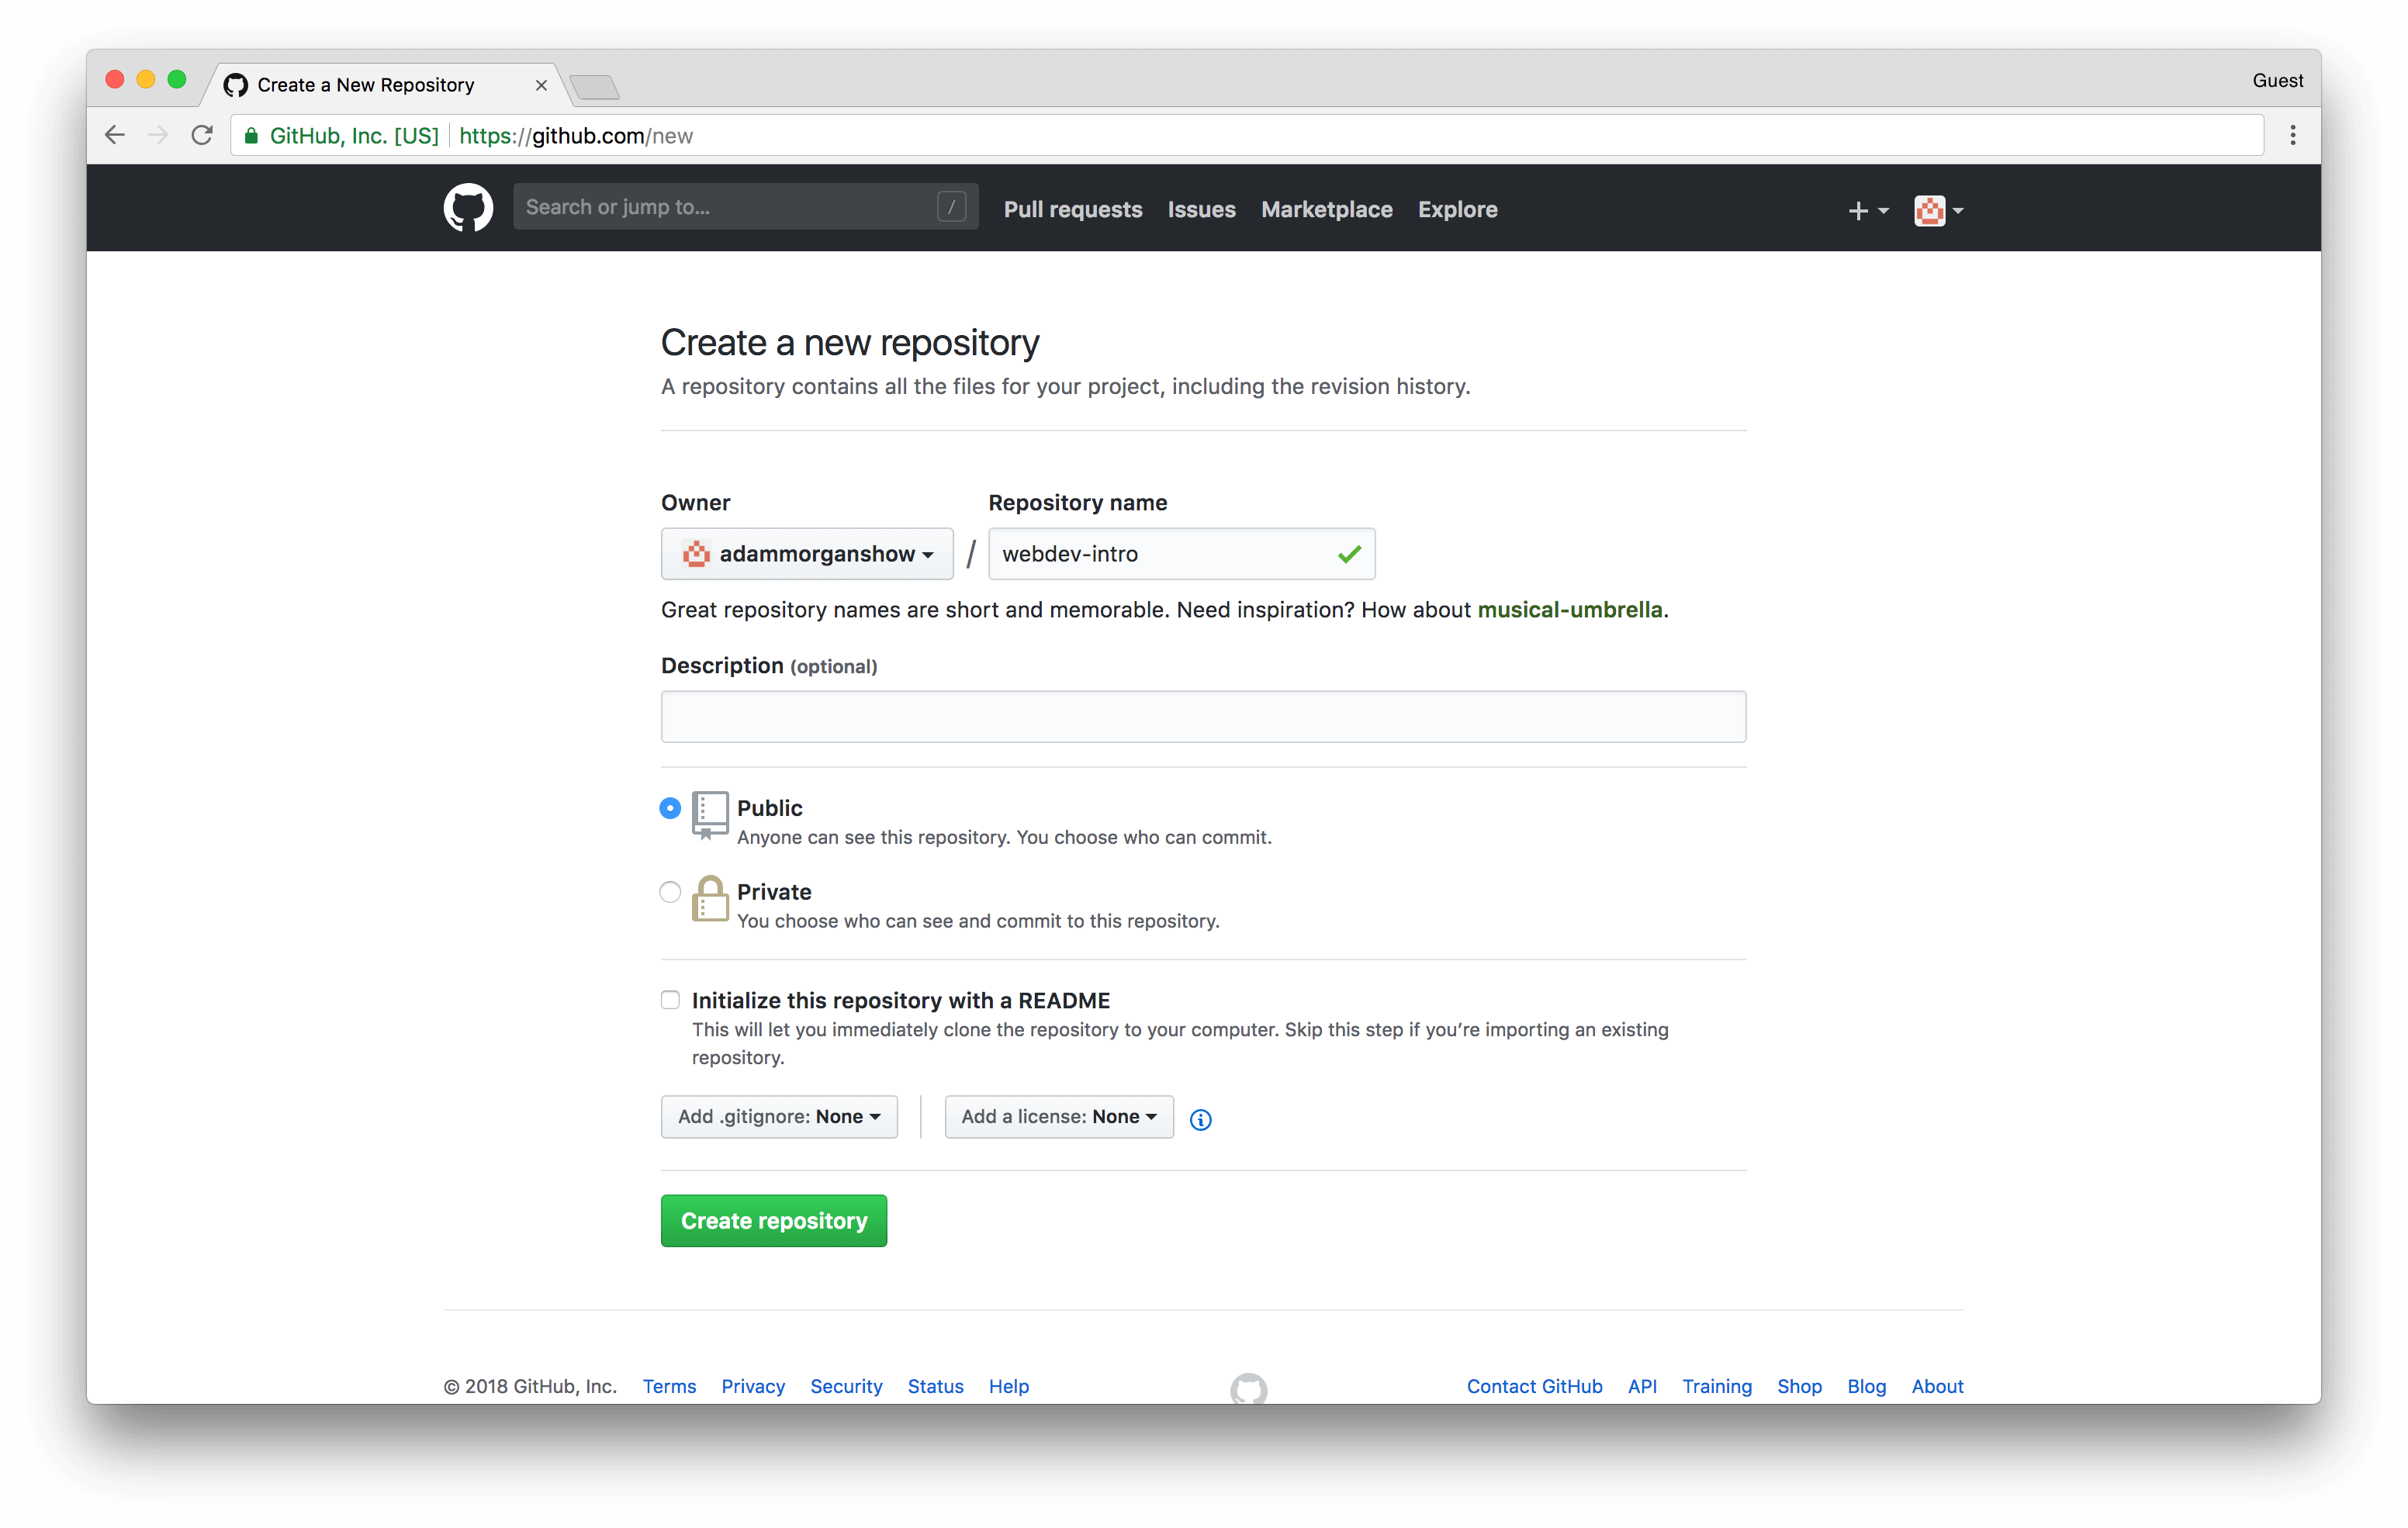2408x1528 pixels.
Task: Check Initialize this repository with a README
Action: click(670, 999)
